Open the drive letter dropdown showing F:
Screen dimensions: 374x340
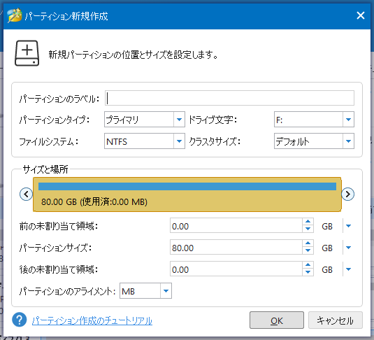pos(314,120)
